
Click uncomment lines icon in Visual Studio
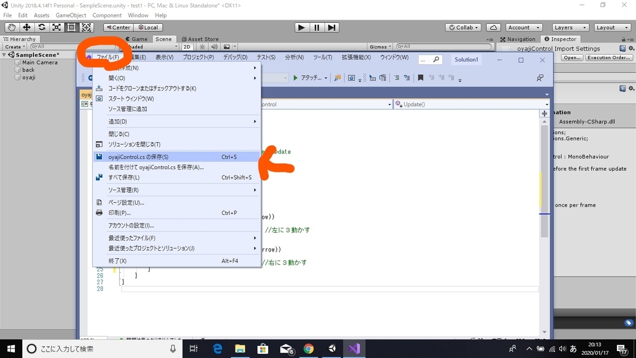406,78
